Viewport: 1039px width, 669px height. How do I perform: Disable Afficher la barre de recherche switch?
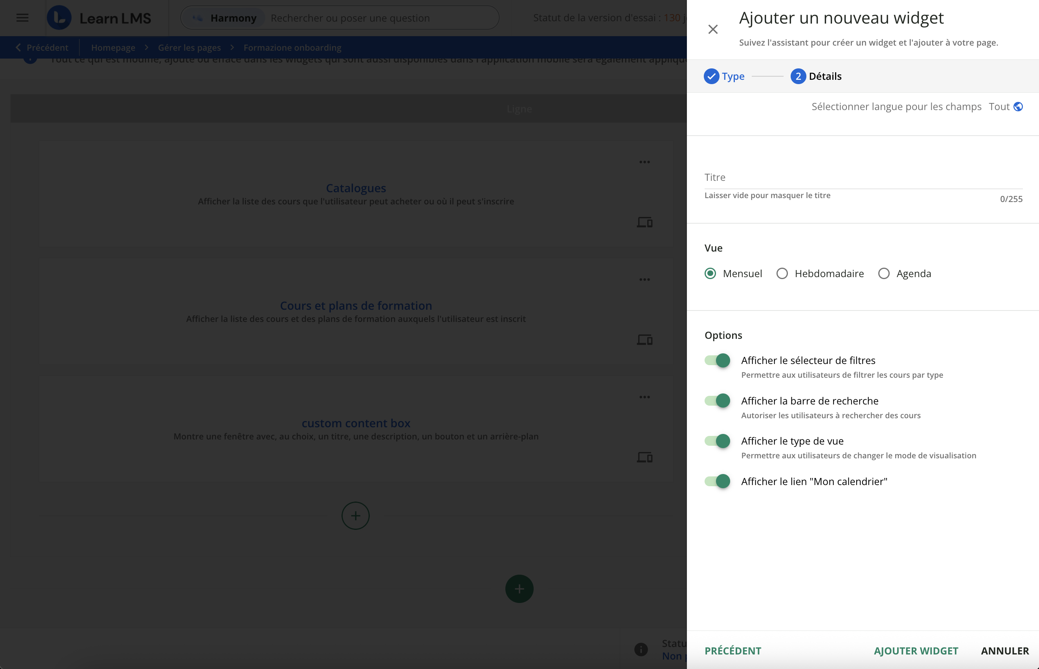pyautogui.click(x=717, y=401)
